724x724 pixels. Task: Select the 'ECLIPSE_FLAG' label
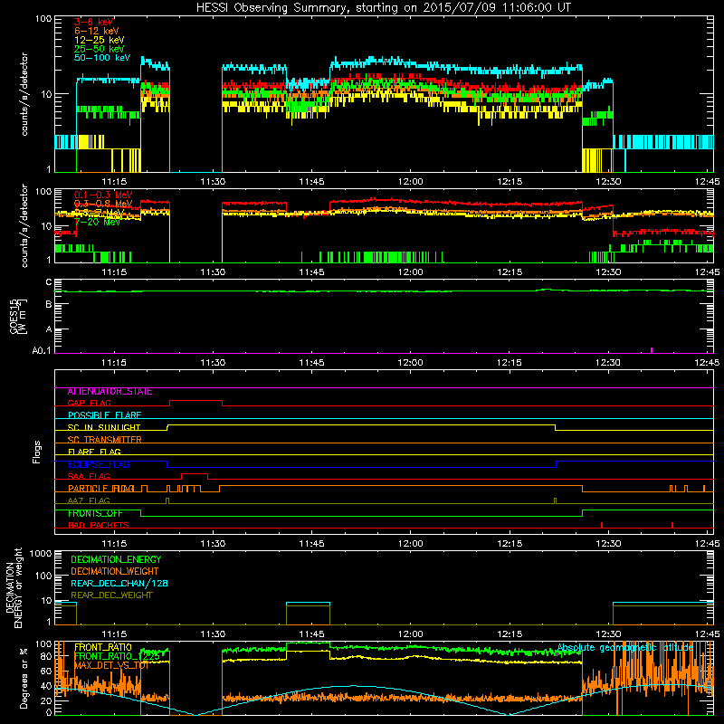[x=99, y=464]
